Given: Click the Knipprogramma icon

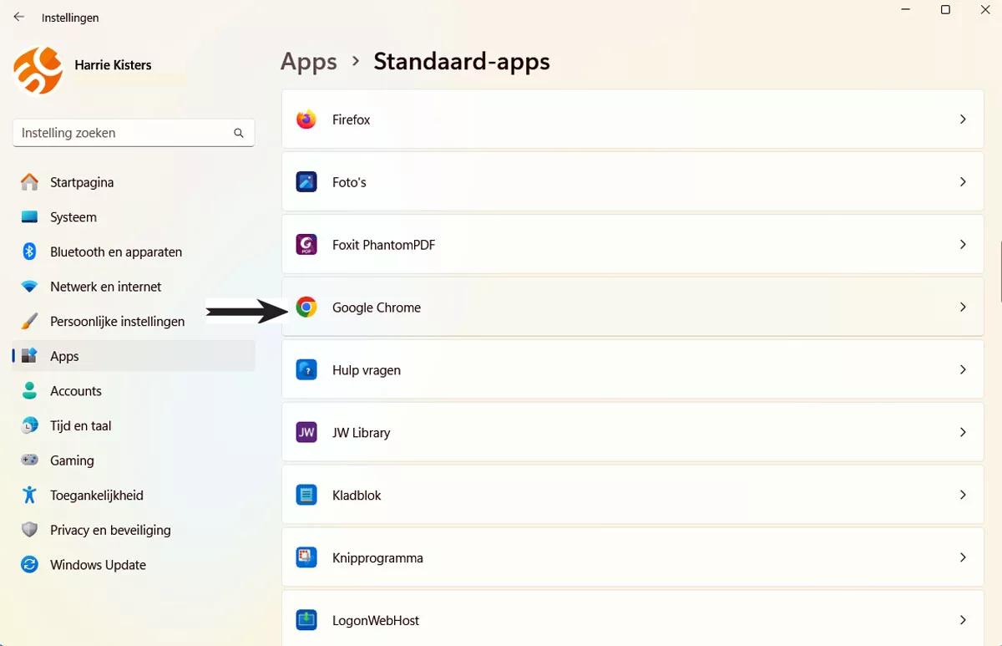Looking at the screenshot, I should coord(306,558).
